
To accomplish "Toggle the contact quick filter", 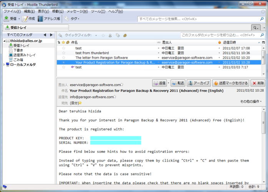I will (110, 35).
